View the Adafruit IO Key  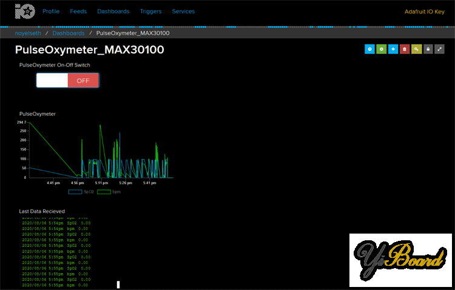[425, 12]
